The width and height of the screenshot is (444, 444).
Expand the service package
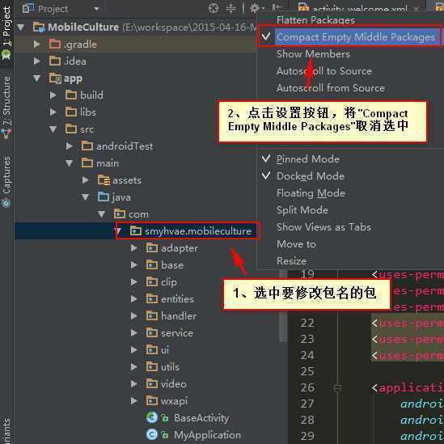coord(134,333)
